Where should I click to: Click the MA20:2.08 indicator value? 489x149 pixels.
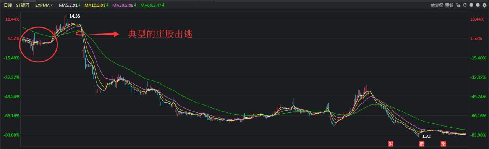point(123,5)
